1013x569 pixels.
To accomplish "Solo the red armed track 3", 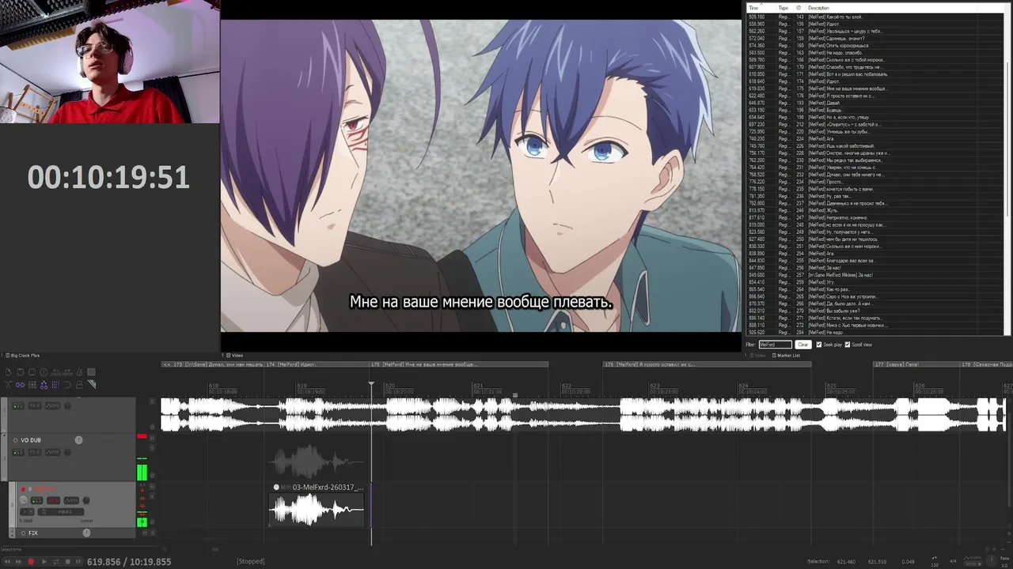I will click(x=152, y=496).
